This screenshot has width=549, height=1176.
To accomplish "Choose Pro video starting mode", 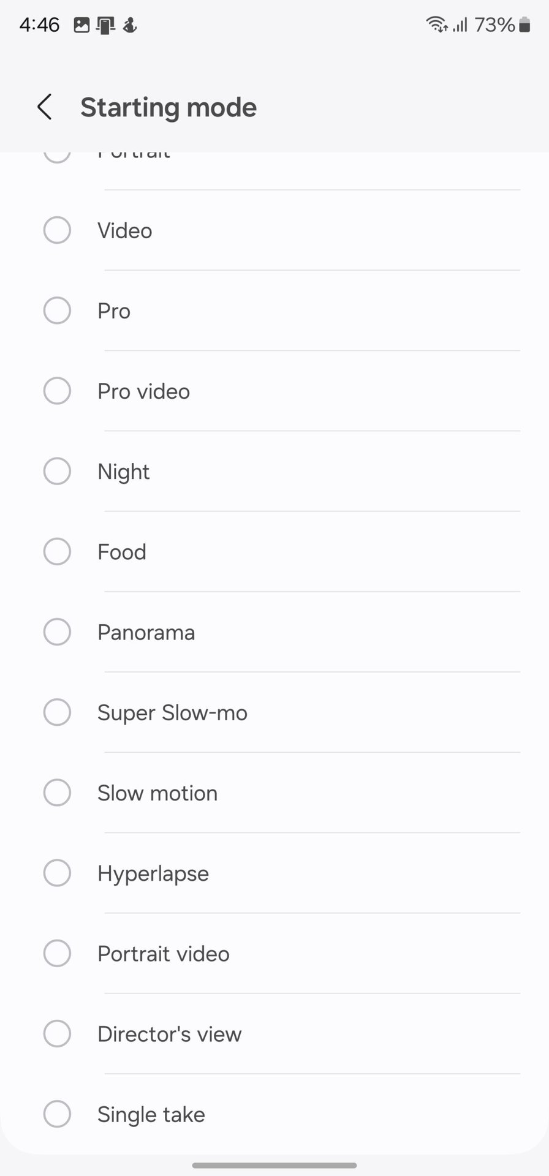I will point(57,391).
